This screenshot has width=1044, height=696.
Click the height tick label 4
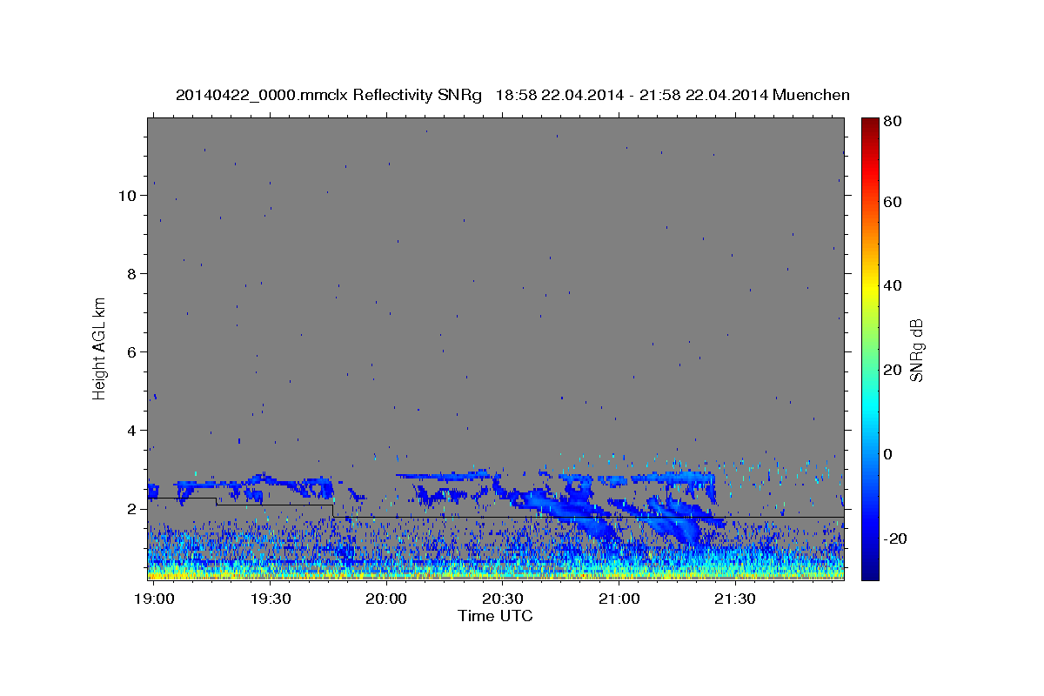click(x=131, y=431)
